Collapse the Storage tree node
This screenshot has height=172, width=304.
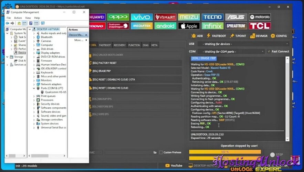tap(7, 57)
